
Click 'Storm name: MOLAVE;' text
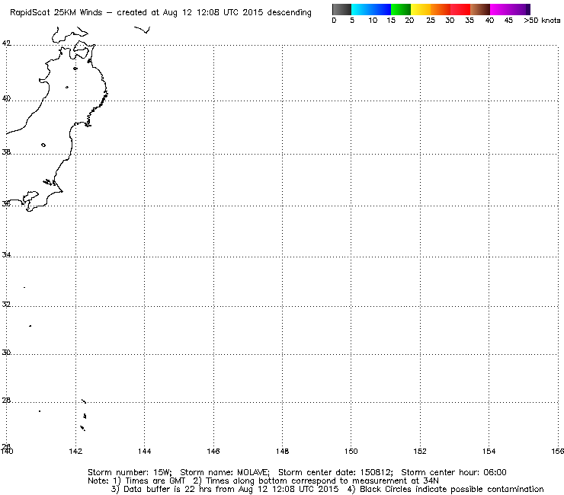(x=225, y=472)
